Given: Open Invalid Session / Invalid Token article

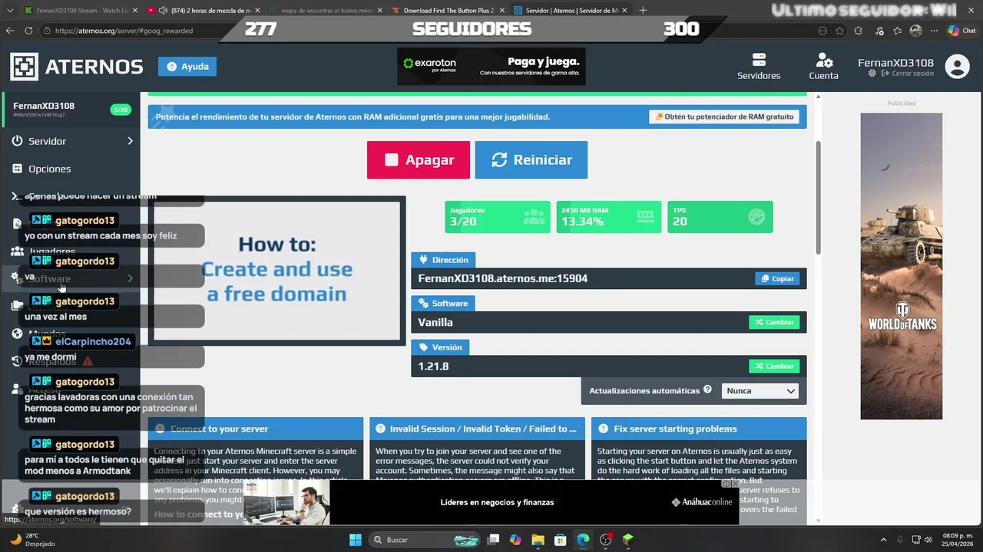Looking at the screenshot, I should click(x=477, y=429).
